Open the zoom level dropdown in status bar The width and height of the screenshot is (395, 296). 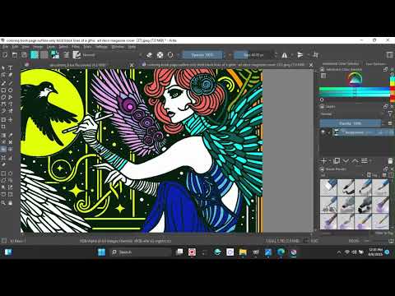tap(354, 241)
